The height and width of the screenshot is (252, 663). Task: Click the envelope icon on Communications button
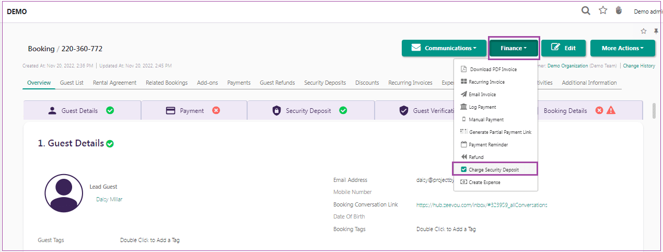tap(416, 48)
